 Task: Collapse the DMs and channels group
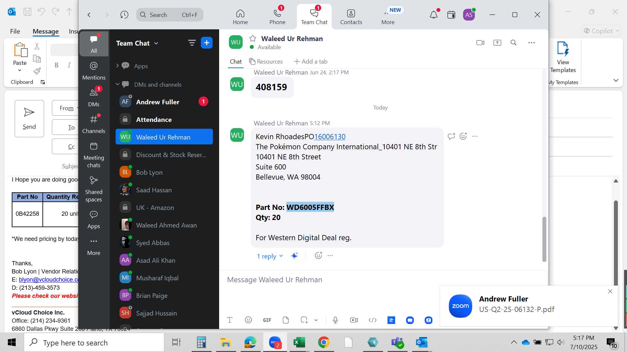[117, 84]
